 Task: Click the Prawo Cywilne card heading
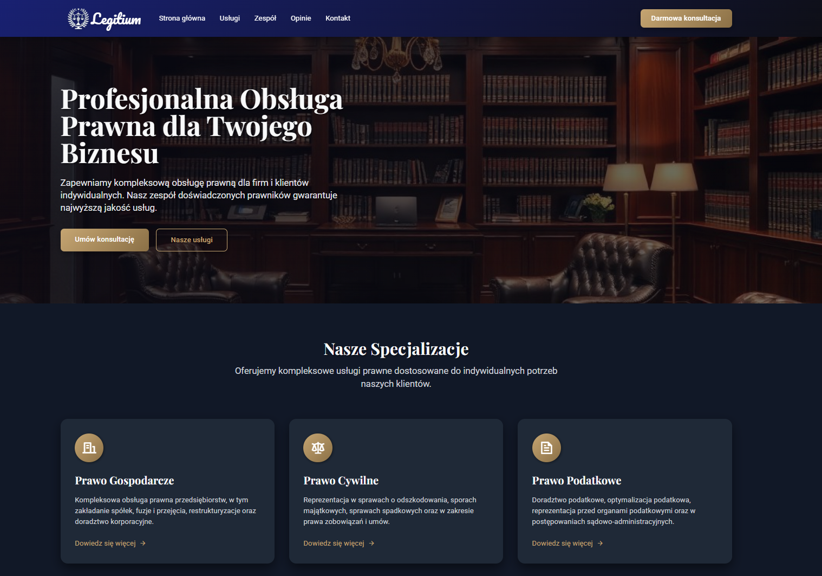341,481
